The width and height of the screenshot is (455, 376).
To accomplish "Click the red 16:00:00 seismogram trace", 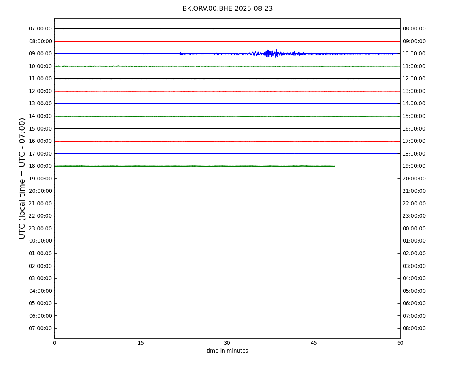I will click(x=227, y=141).
